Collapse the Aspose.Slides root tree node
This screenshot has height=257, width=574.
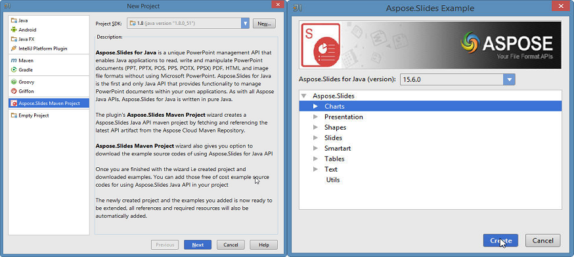[x=303, y=96]
